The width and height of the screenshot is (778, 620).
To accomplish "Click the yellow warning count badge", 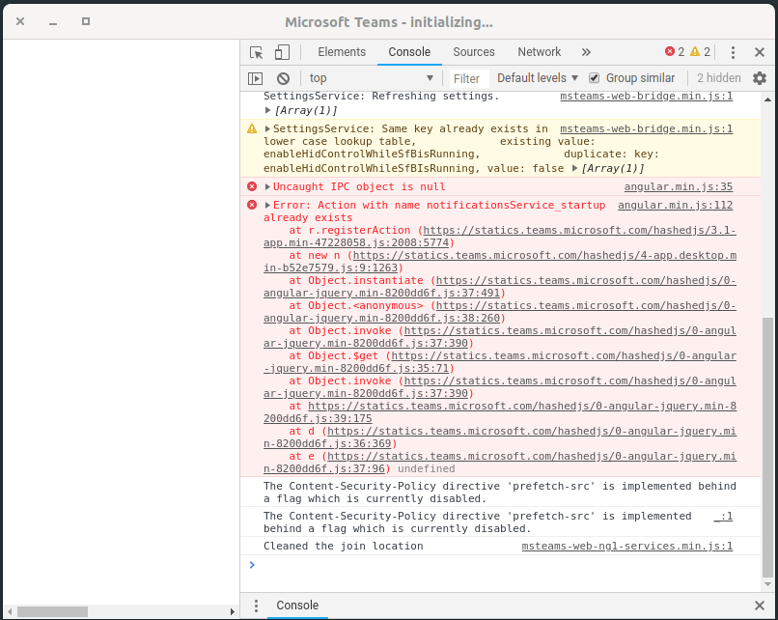I will coord(700,51).
